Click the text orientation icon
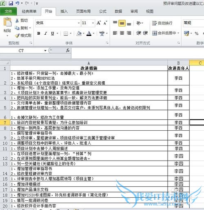 coord(139,23)
